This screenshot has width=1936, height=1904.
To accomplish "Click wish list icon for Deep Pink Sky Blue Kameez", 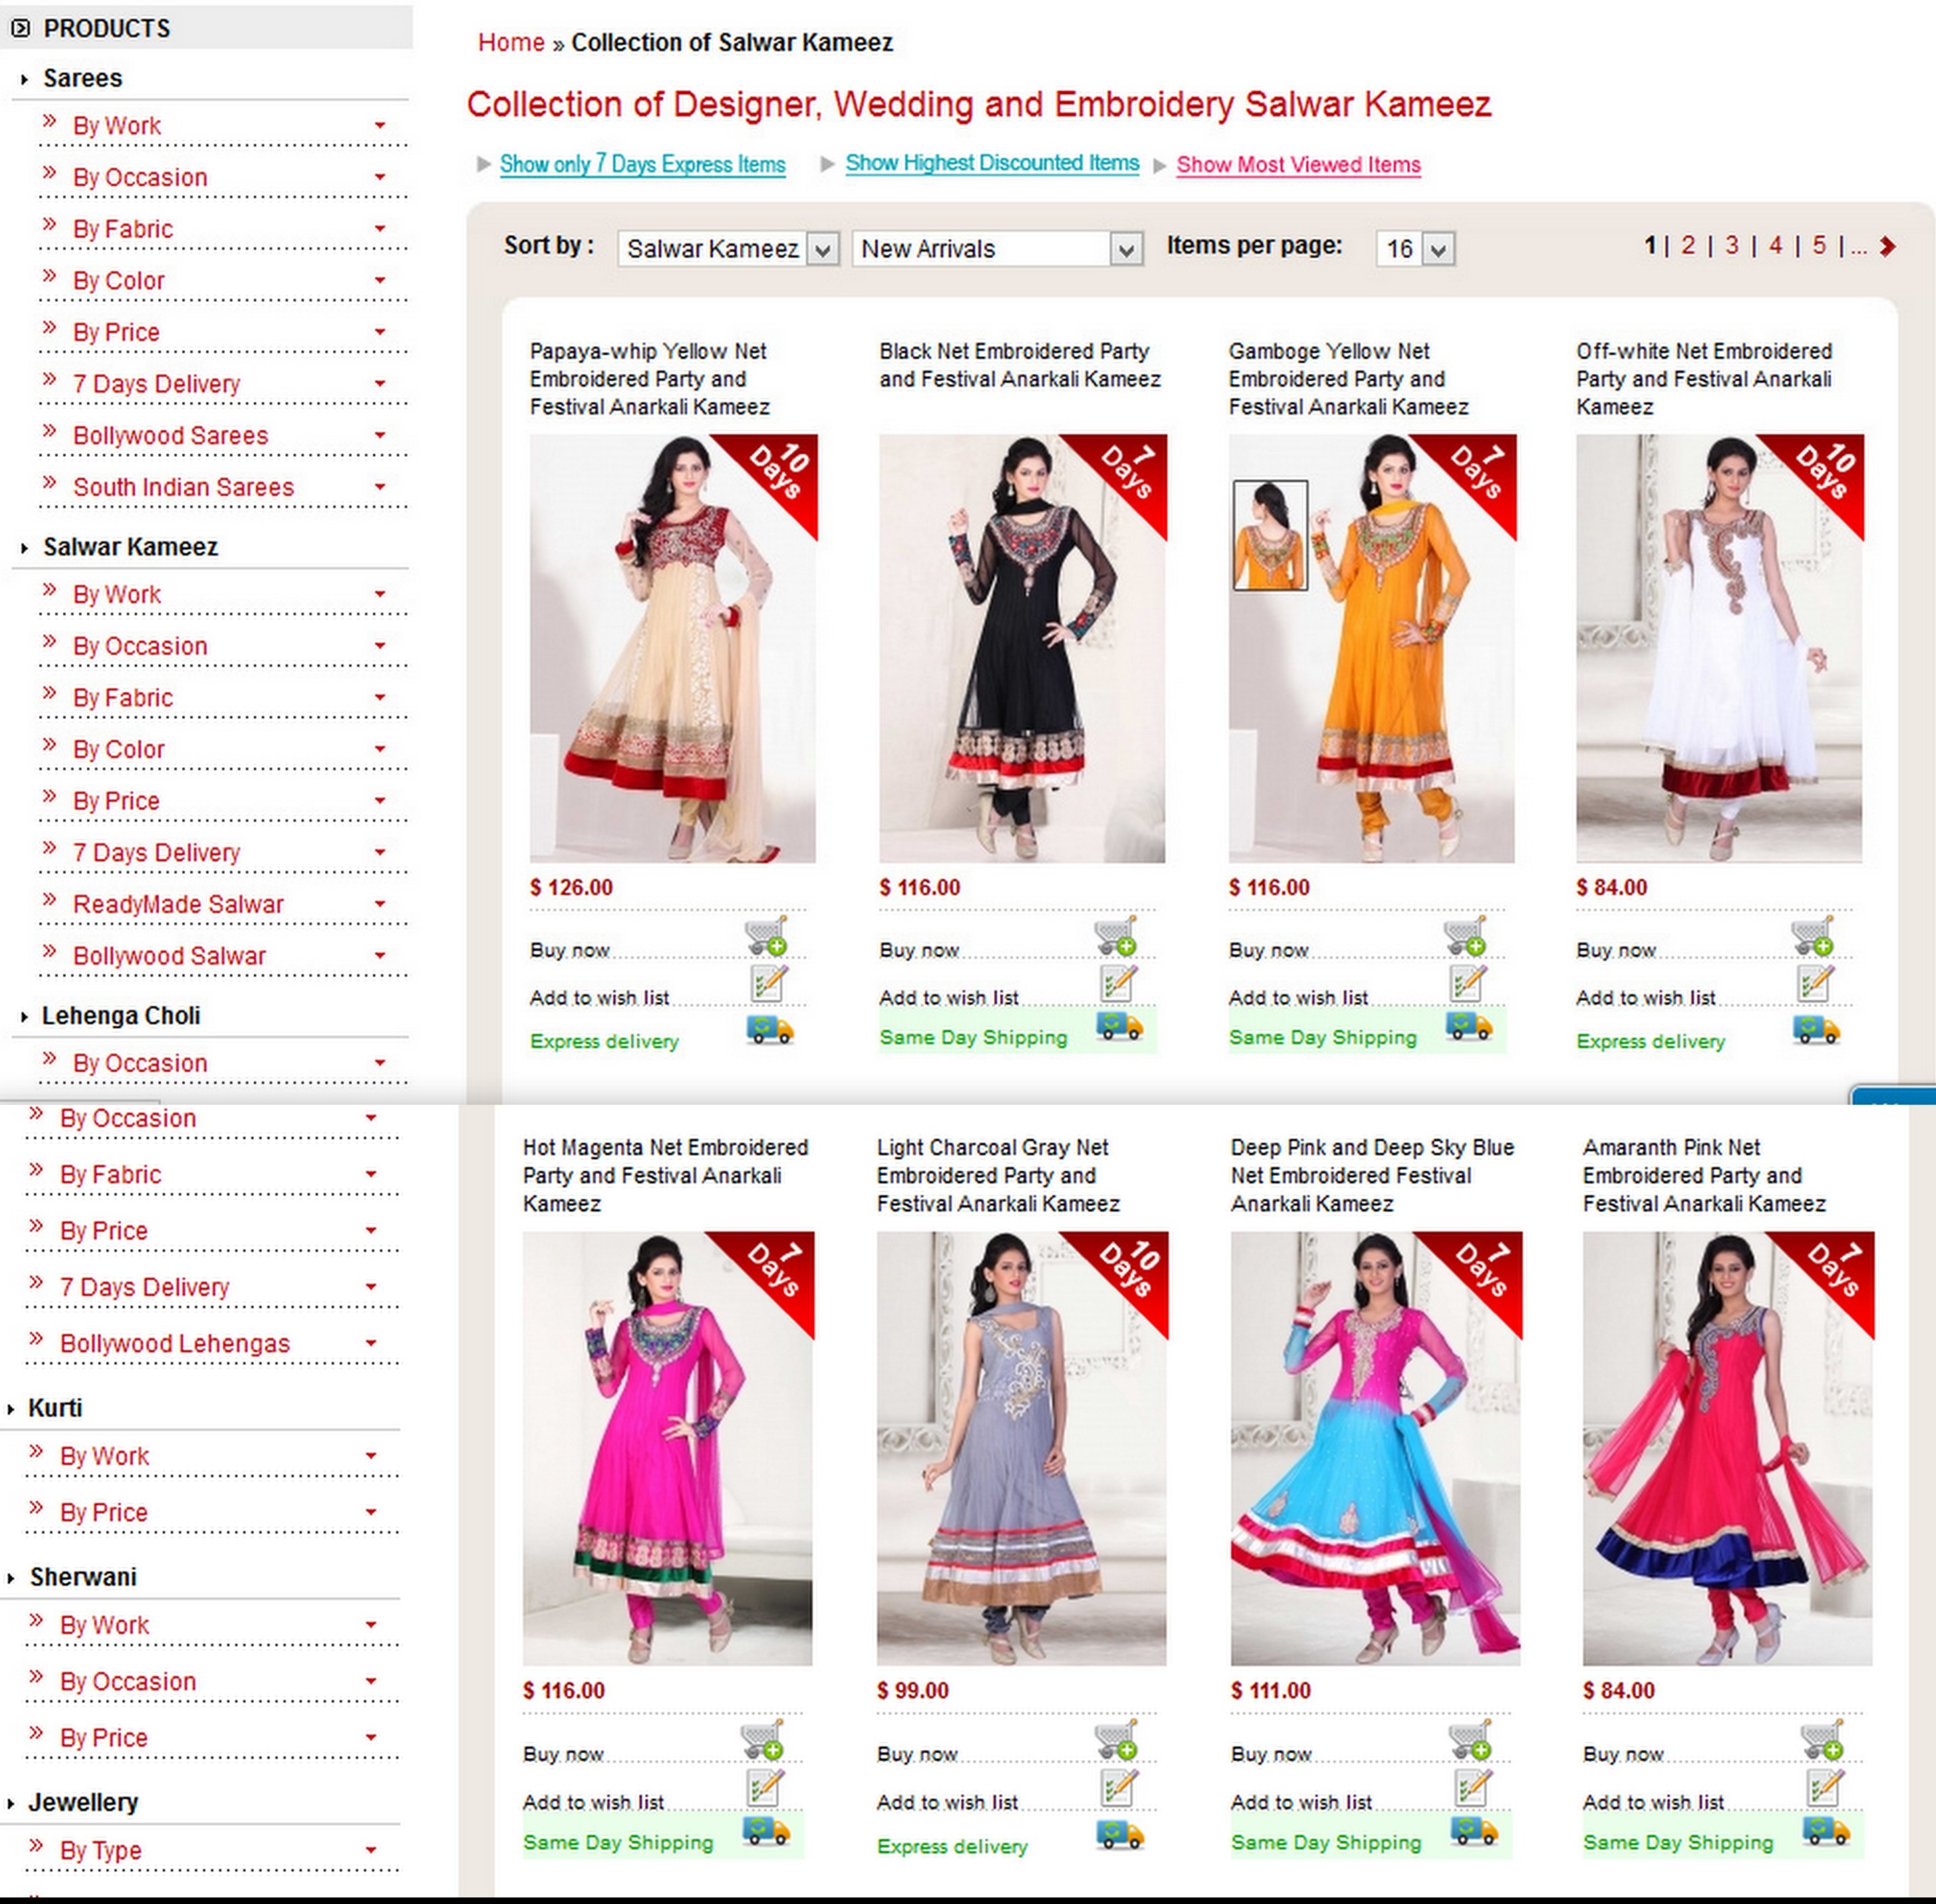I will tap(1473, 1788).
